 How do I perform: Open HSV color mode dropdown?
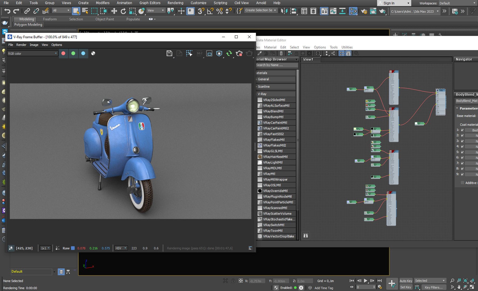(x=121, y=248)
